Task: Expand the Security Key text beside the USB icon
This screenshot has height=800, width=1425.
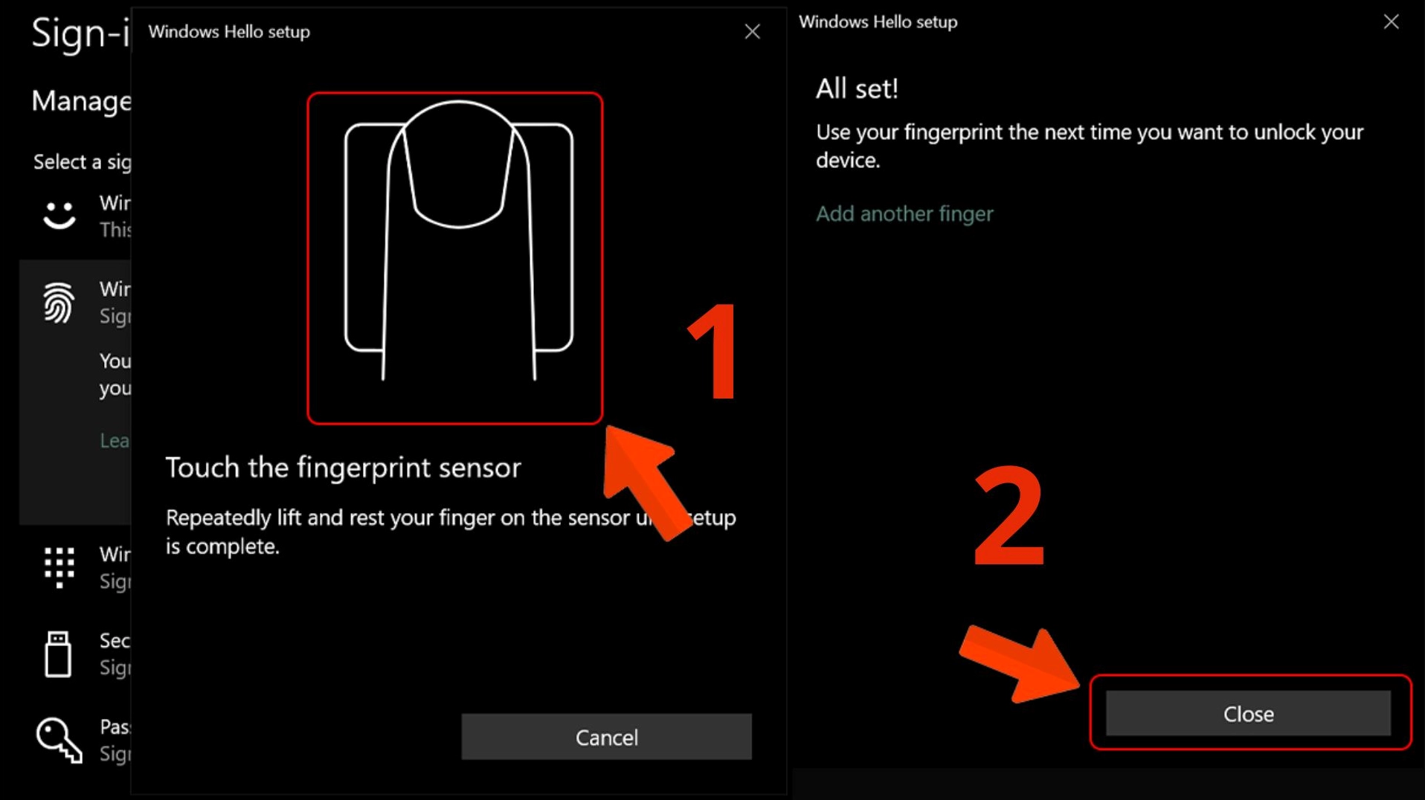Action: 115,654
